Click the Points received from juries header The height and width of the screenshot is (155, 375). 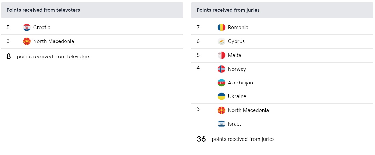(x=282, y=10)
